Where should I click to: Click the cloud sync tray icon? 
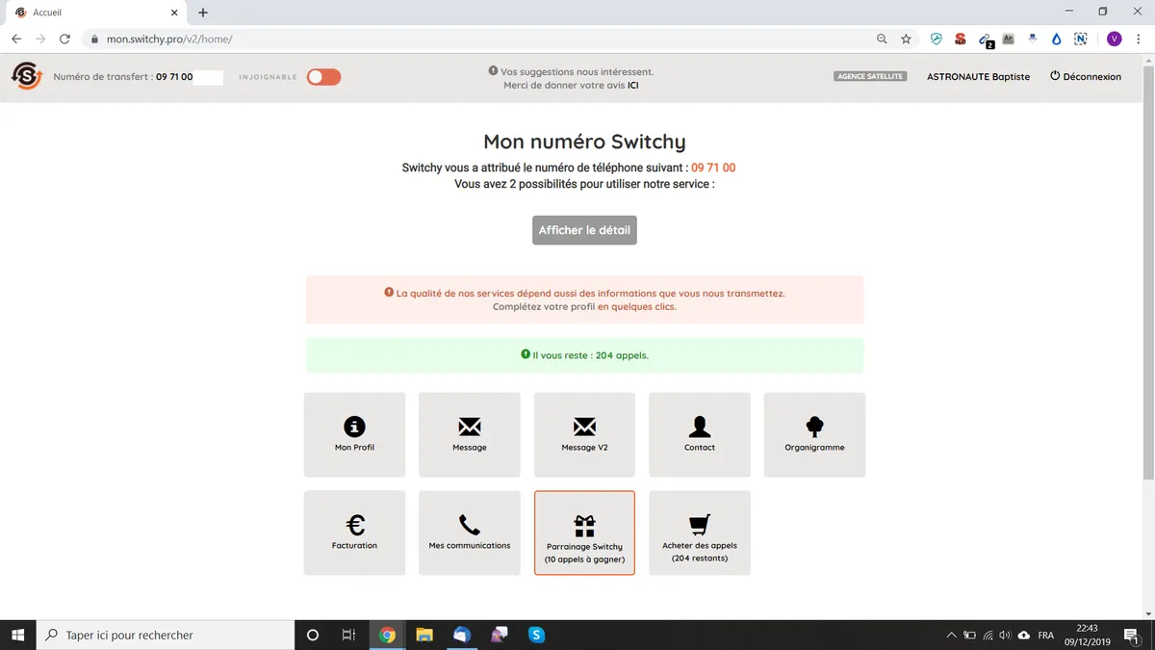coord(1023,636)
